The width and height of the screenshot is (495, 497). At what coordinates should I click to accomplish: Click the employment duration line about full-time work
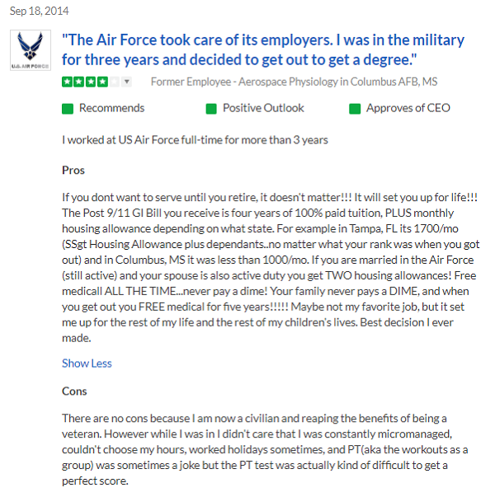click(x=195, y=139)
